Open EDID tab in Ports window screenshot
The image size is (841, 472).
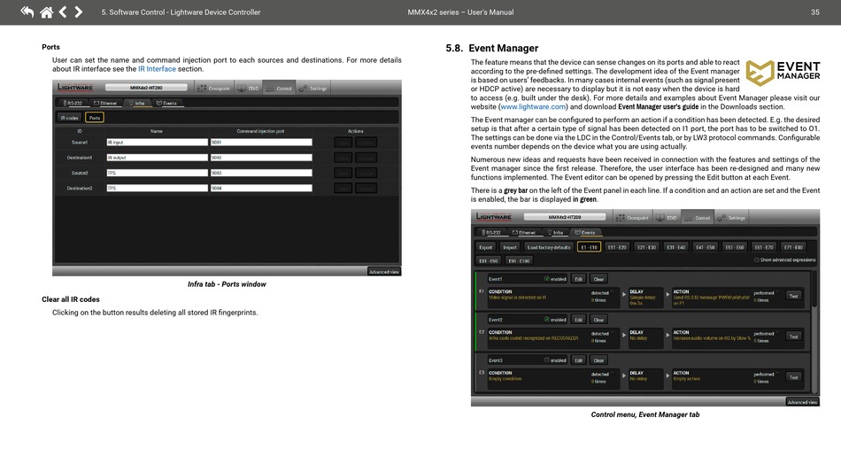click(249, 88)
